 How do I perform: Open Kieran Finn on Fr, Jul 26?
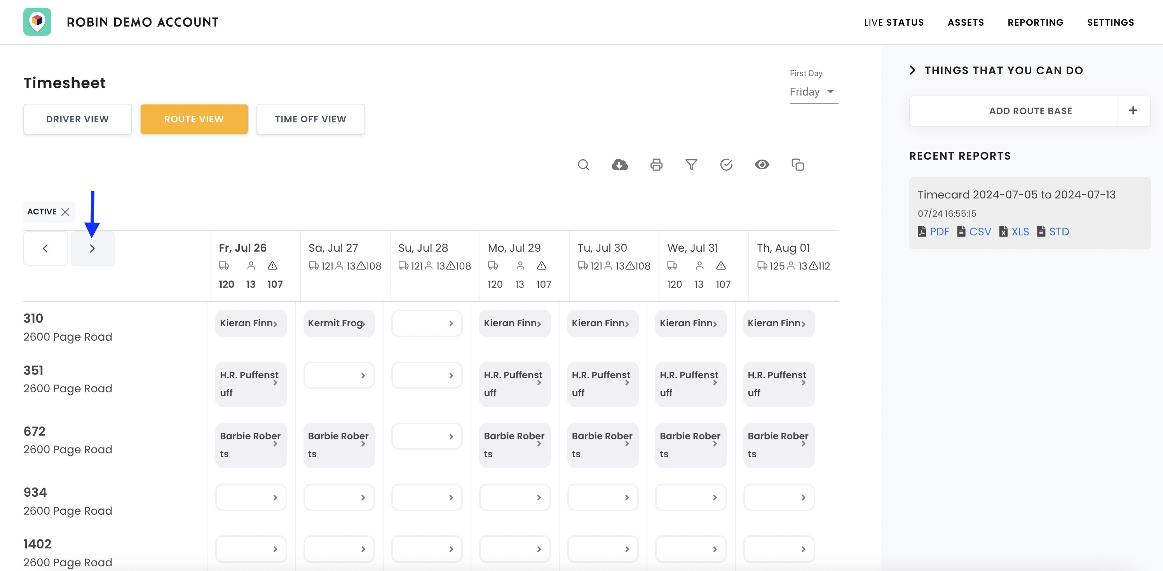[x=251, y=323]
